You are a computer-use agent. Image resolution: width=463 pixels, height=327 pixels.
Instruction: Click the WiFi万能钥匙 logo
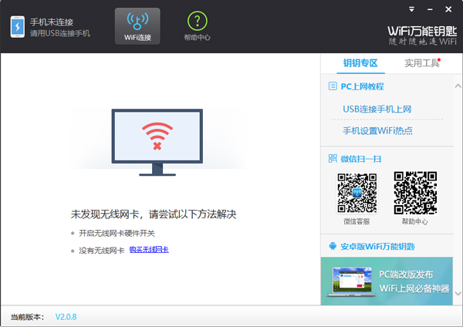coord(421,30)
